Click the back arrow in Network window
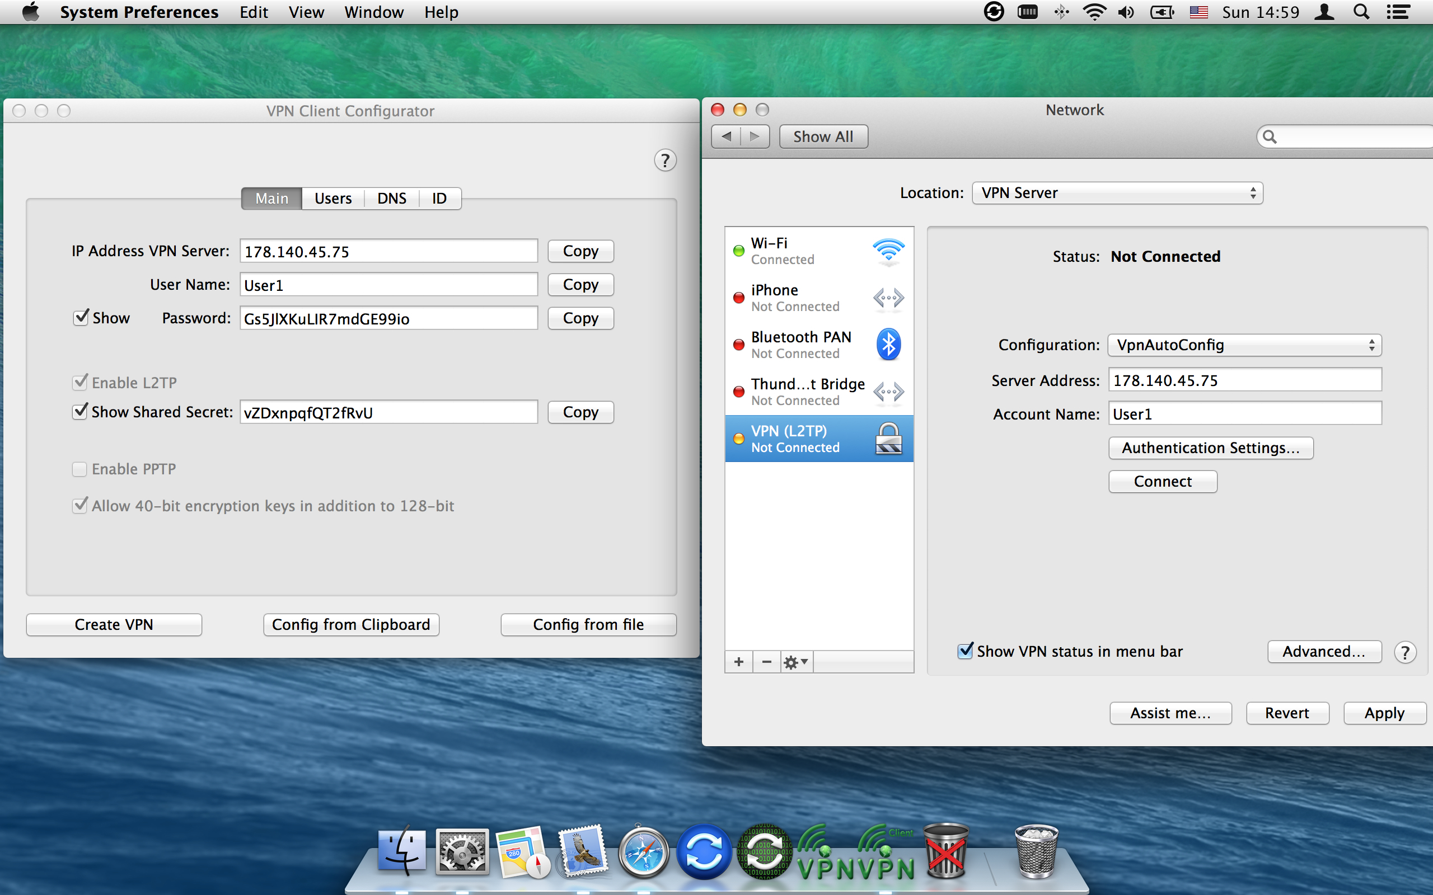Viewport: 1433px width, 895px height. [x=727, y=136]
